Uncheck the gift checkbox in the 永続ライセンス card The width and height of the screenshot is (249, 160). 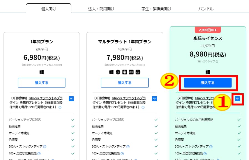point(238,99)
